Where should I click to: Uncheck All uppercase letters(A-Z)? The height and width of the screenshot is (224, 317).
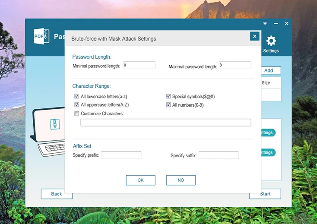pos(76,104)
